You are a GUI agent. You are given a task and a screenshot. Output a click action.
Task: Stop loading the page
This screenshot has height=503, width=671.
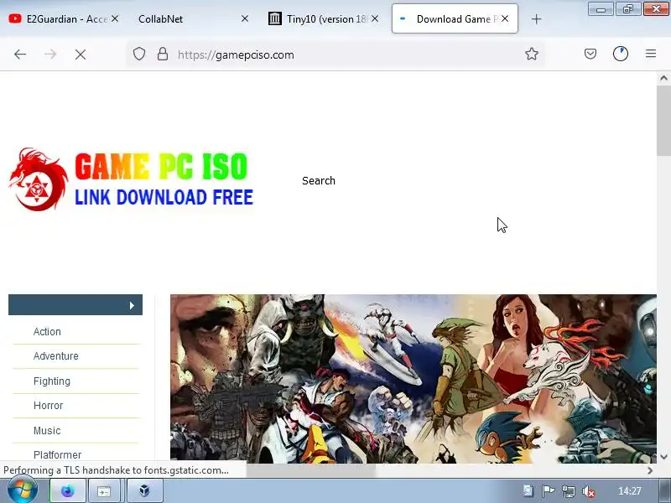point(80,54)
